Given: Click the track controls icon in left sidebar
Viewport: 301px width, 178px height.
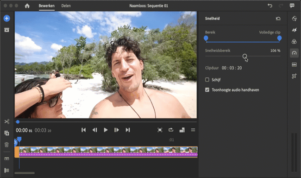Looking at the screenshot, I should tap(7, 159).
